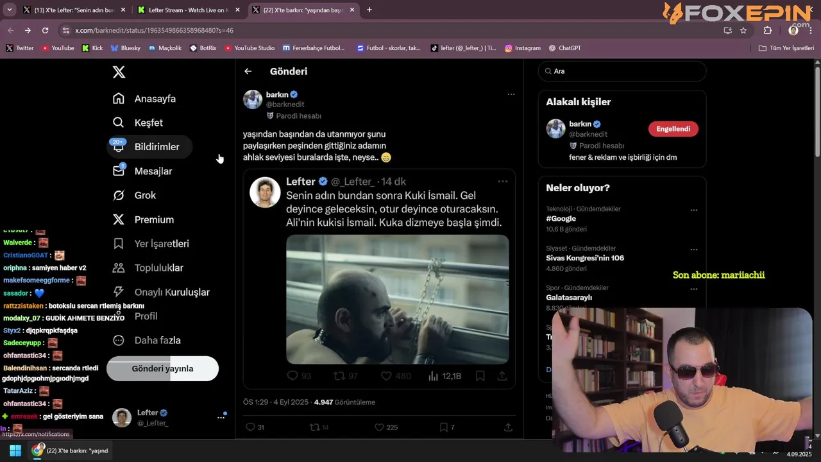
Task: Open Yer İşaretleri bookmarks
Action: pos(151,244)
